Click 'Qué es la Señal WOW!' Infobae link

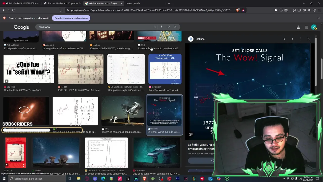pyautogui.click(x=111, y=48)
